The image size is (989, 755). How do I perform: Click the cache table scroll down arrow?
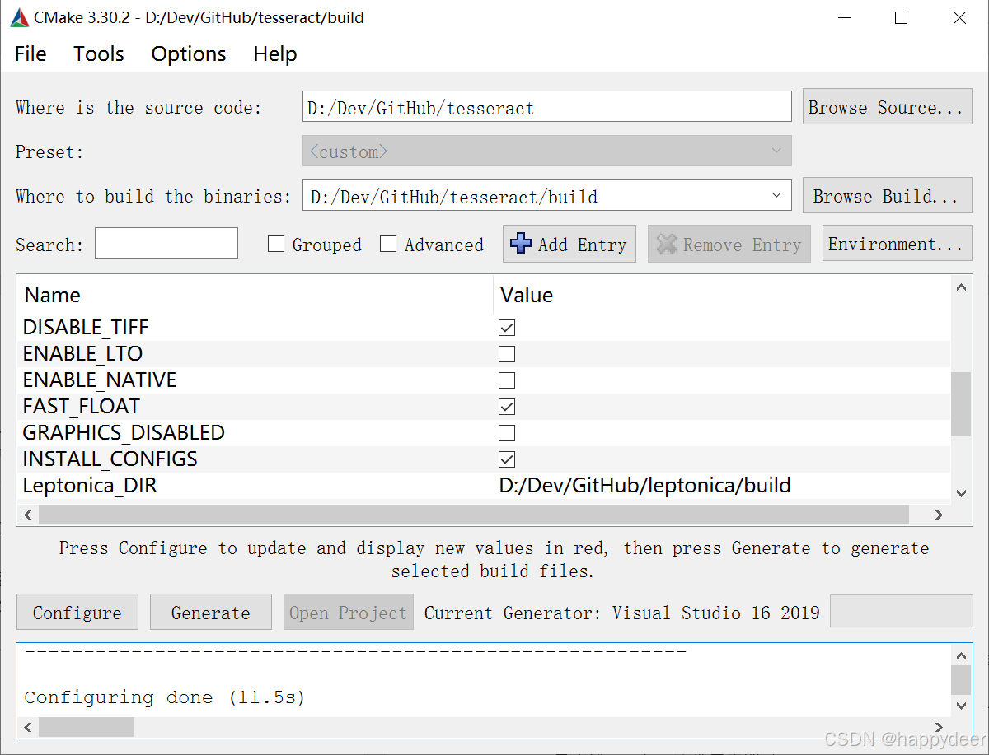[x=961, y=493]
